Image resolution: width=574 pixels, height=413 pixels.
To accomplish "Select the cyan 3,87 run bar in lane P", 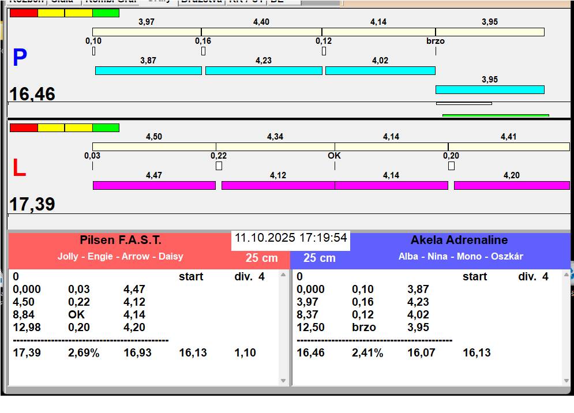I will pyautogui.click(x=148, y=71).
